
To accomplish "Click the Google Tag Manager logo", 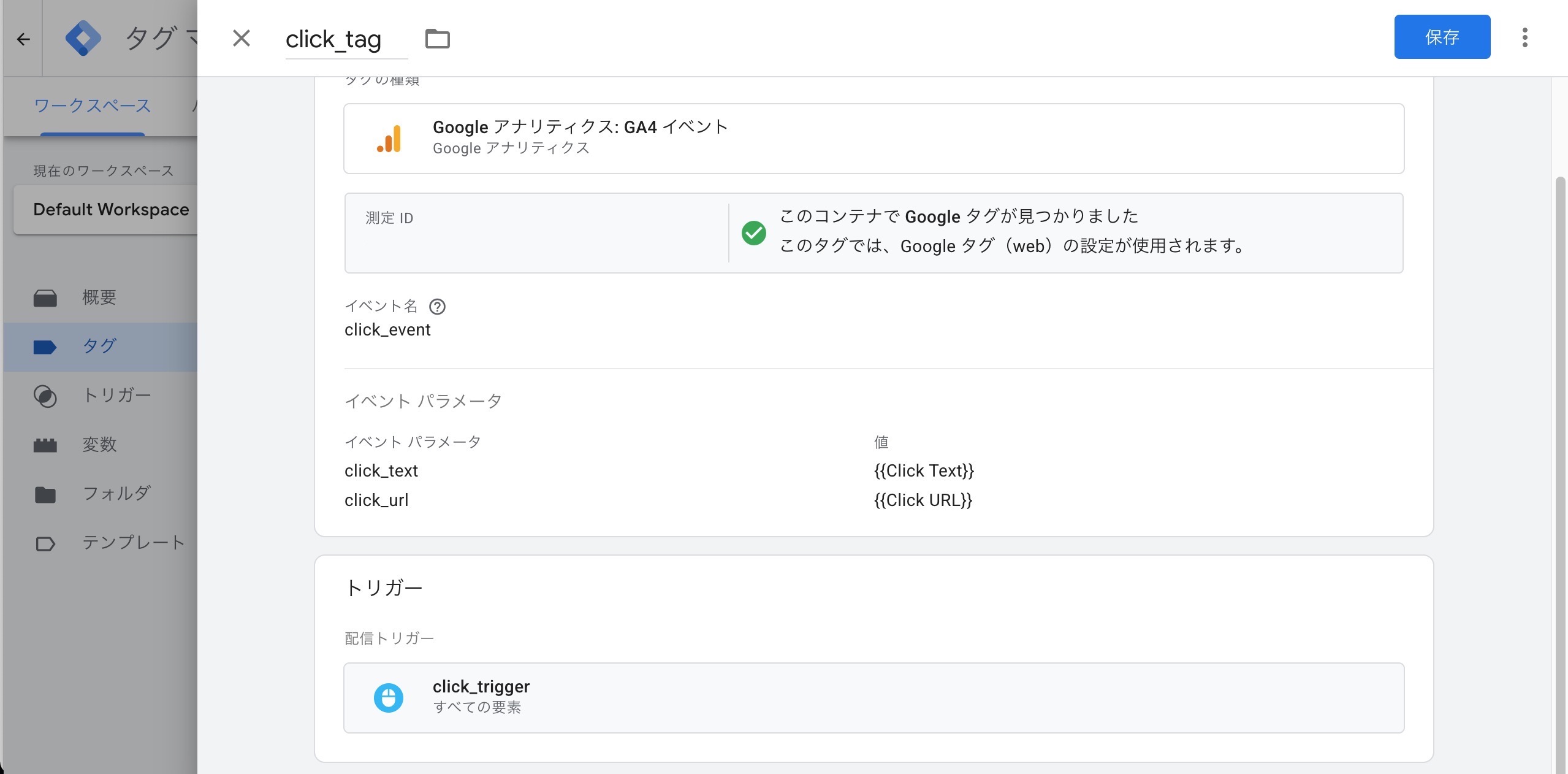I will (83, 39).
